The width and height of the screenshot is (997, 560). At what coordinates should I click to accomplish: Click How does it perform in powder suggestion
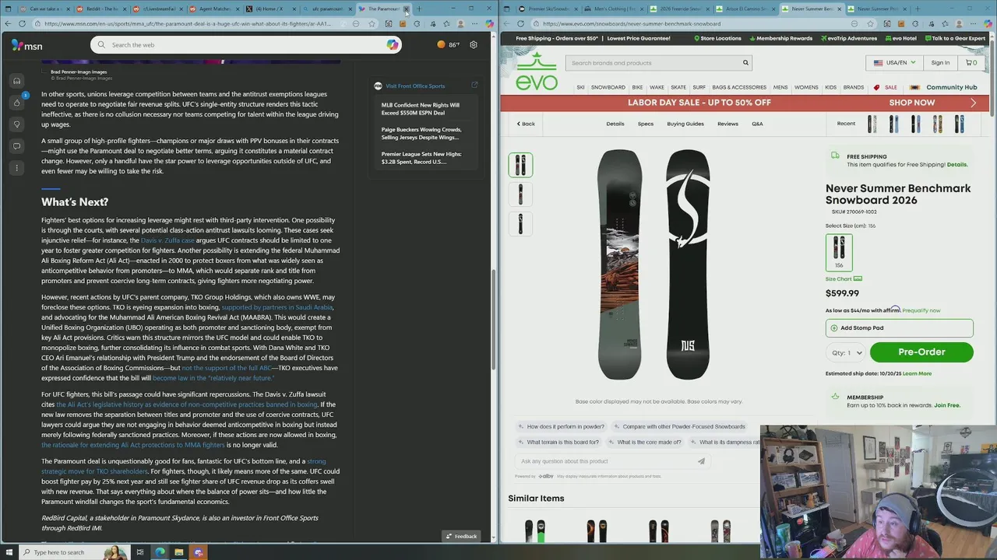coord(561,426)
